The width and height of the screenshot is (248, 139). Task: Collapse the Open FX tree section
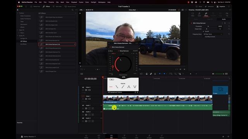click(18, 30)
